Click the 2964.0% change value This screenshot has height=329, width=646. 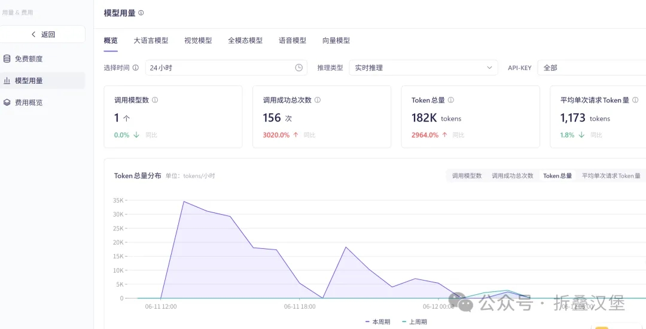[x=425, y=135]
